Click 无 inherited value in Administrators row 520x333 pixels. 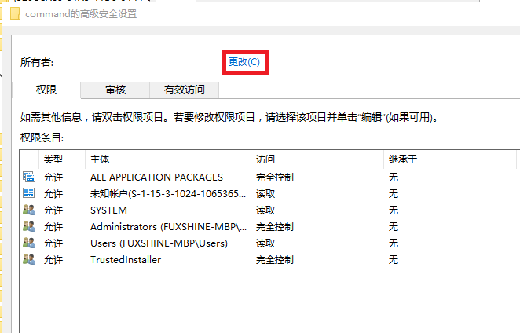(394, 227)
